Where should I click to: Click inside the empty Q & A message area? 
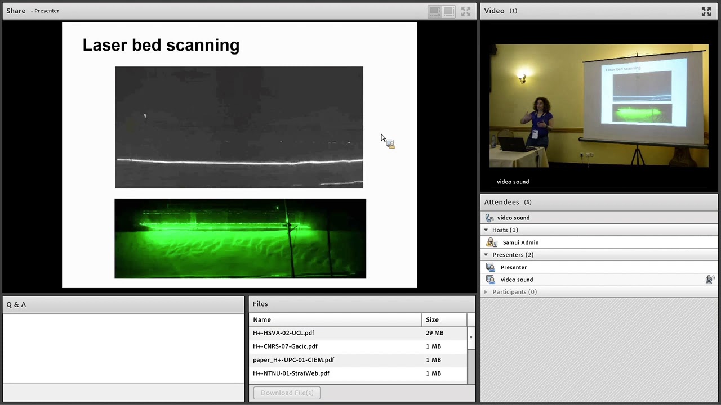(123, 348)
